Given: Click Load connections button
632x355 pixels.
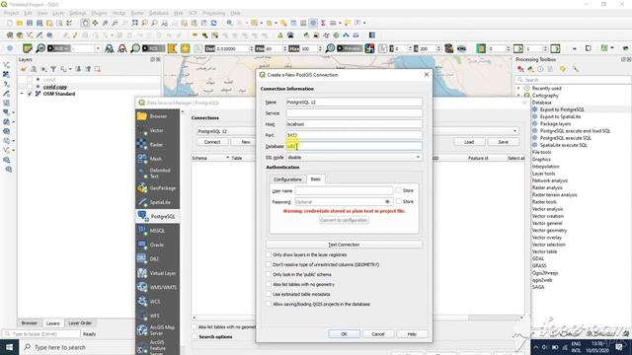Looking at the screenshot, I should (x=469, y=142).
